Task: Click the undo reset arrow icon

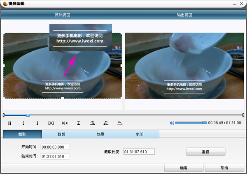Action: tap(120, 123)
